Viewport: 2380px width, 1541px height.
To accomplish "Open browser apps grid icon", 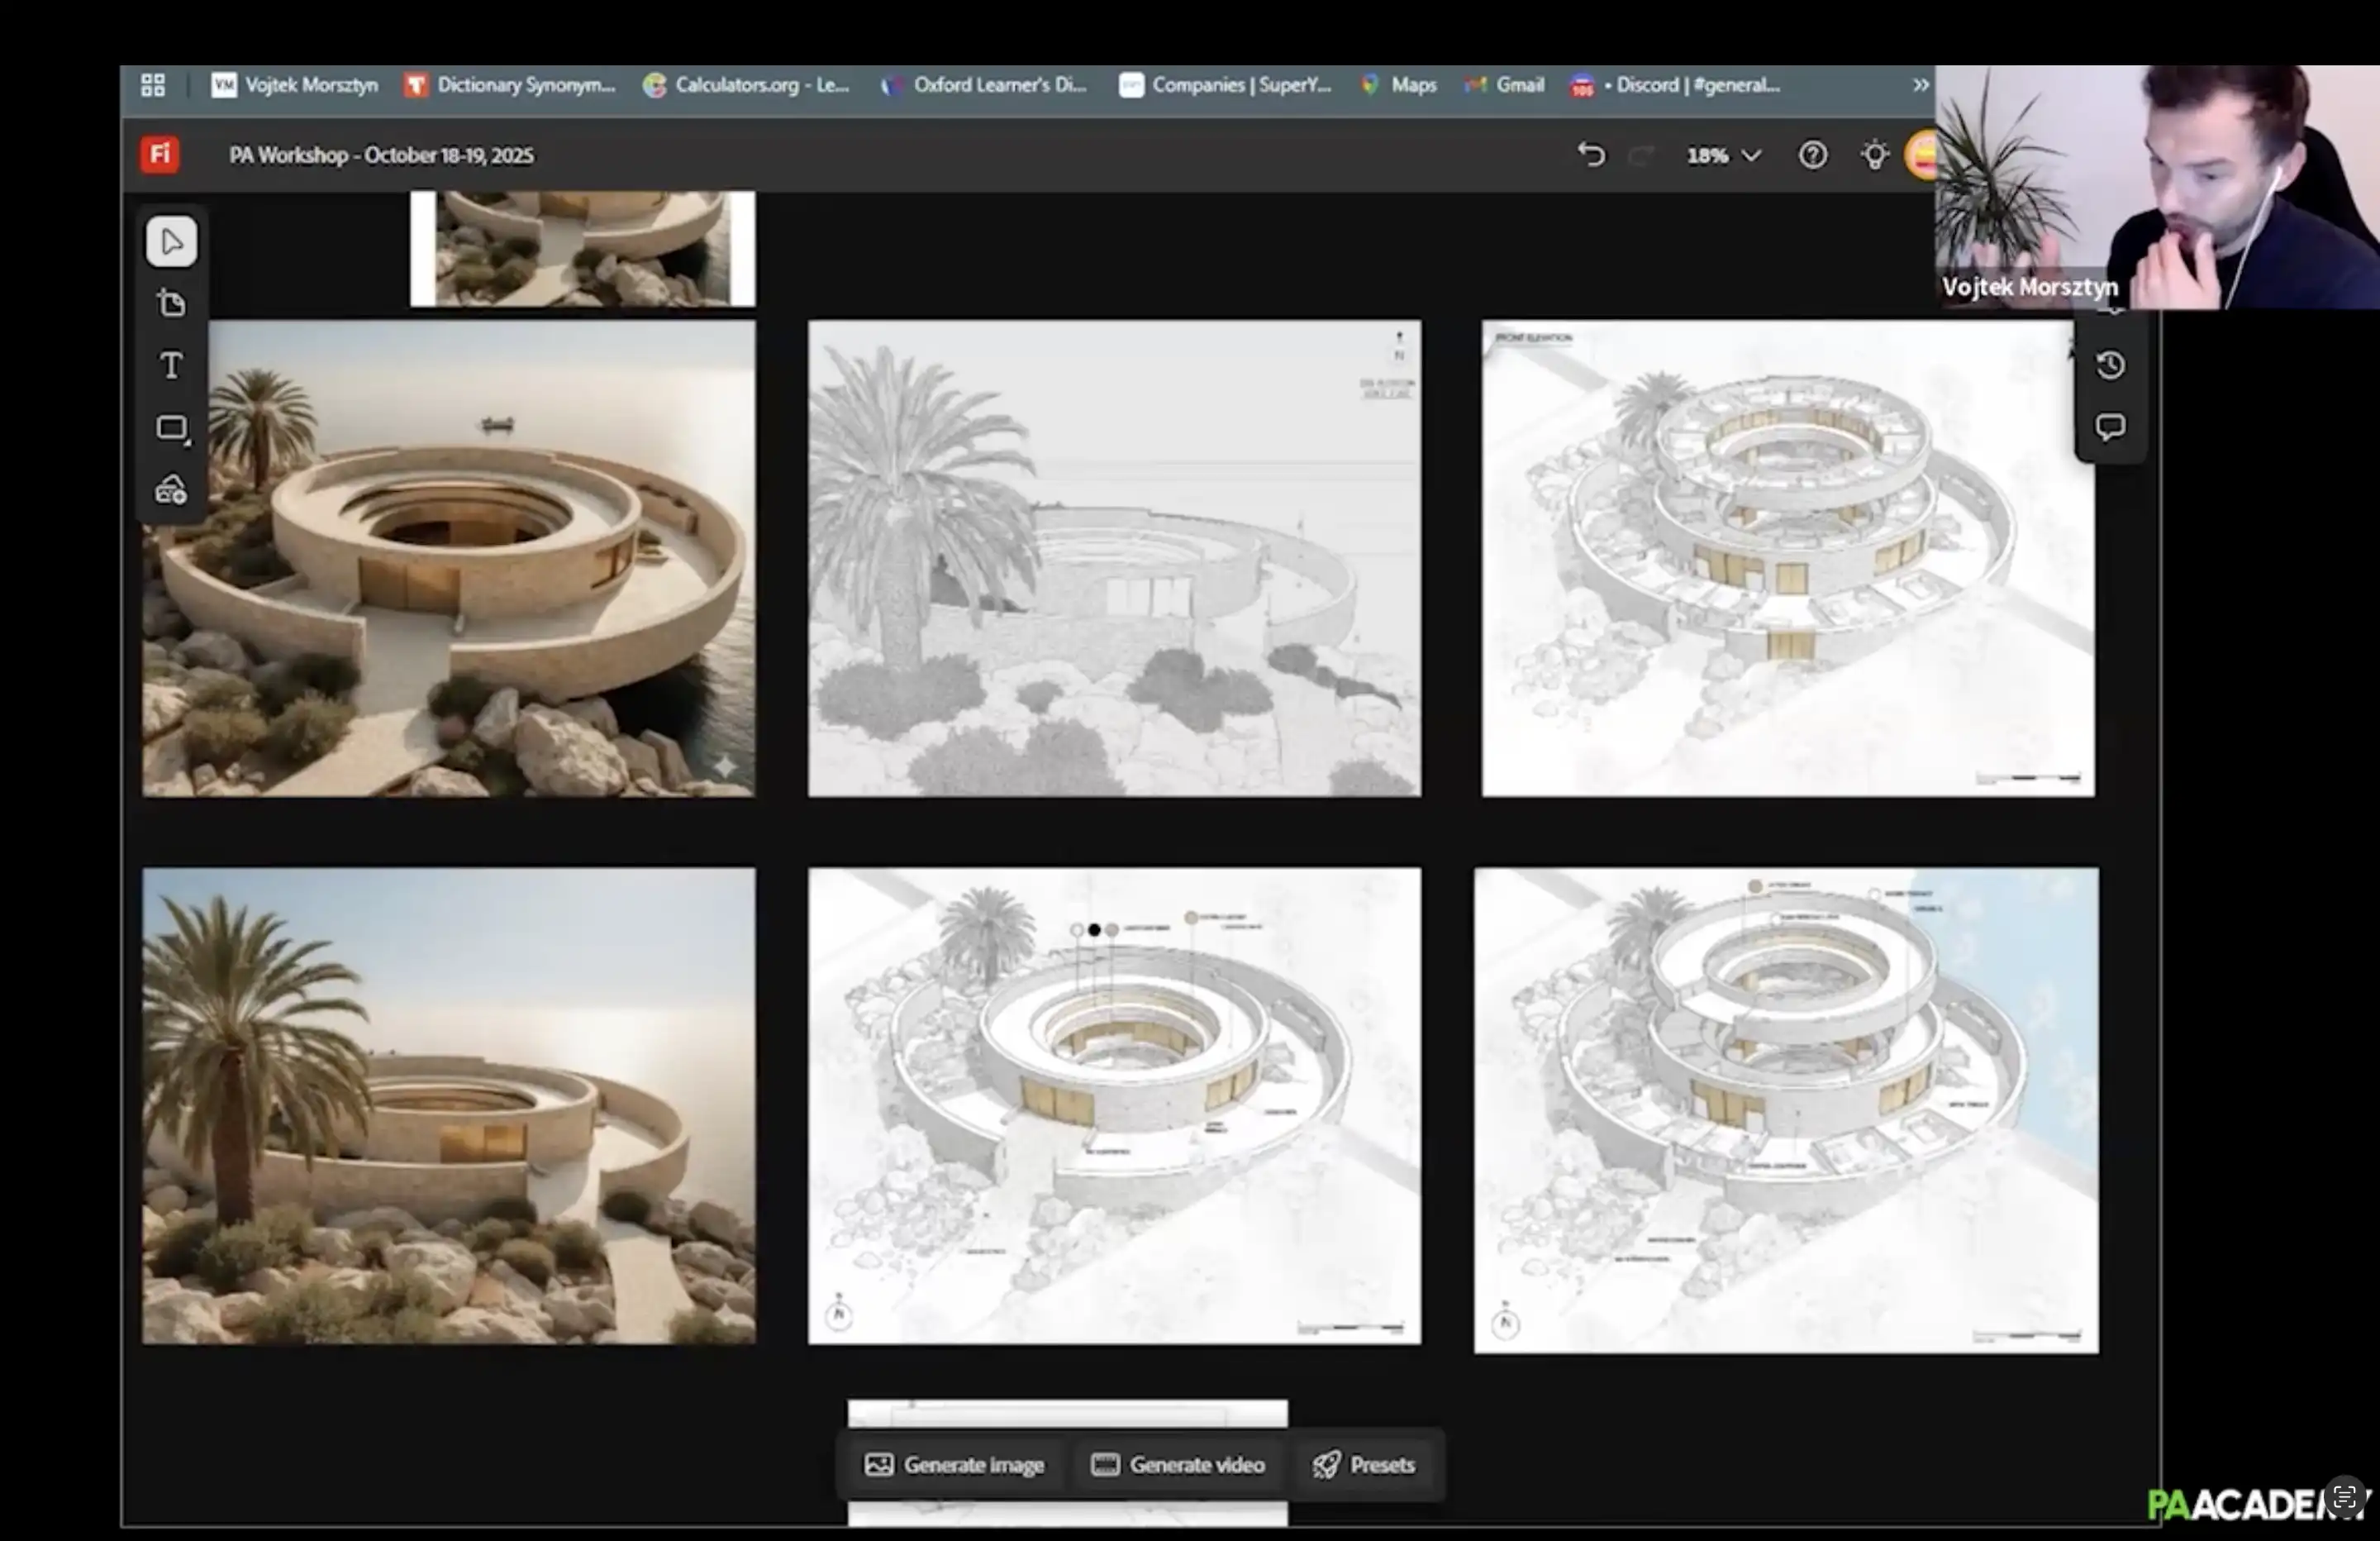I will (153, 85).
